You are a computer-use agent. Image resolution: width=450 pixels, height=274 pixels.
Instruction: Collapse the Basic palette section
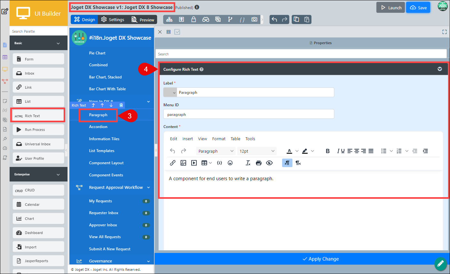point(58,43)
